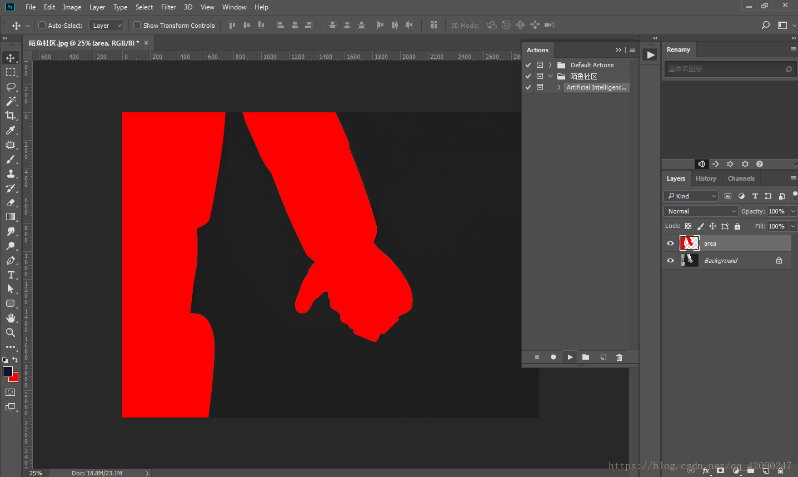Select the Rectangle shape tool
The height and width of the screenshot is (477, 798).
pyautogui.click(x=11, y=304)
